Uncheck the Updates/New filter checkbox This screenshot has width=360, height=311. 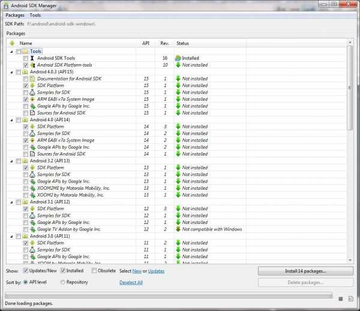pyautogui.click(x=25, y=271)
